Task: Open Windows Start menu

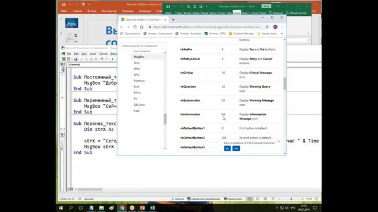Action: pyautogui.click(x=61, y=208)
